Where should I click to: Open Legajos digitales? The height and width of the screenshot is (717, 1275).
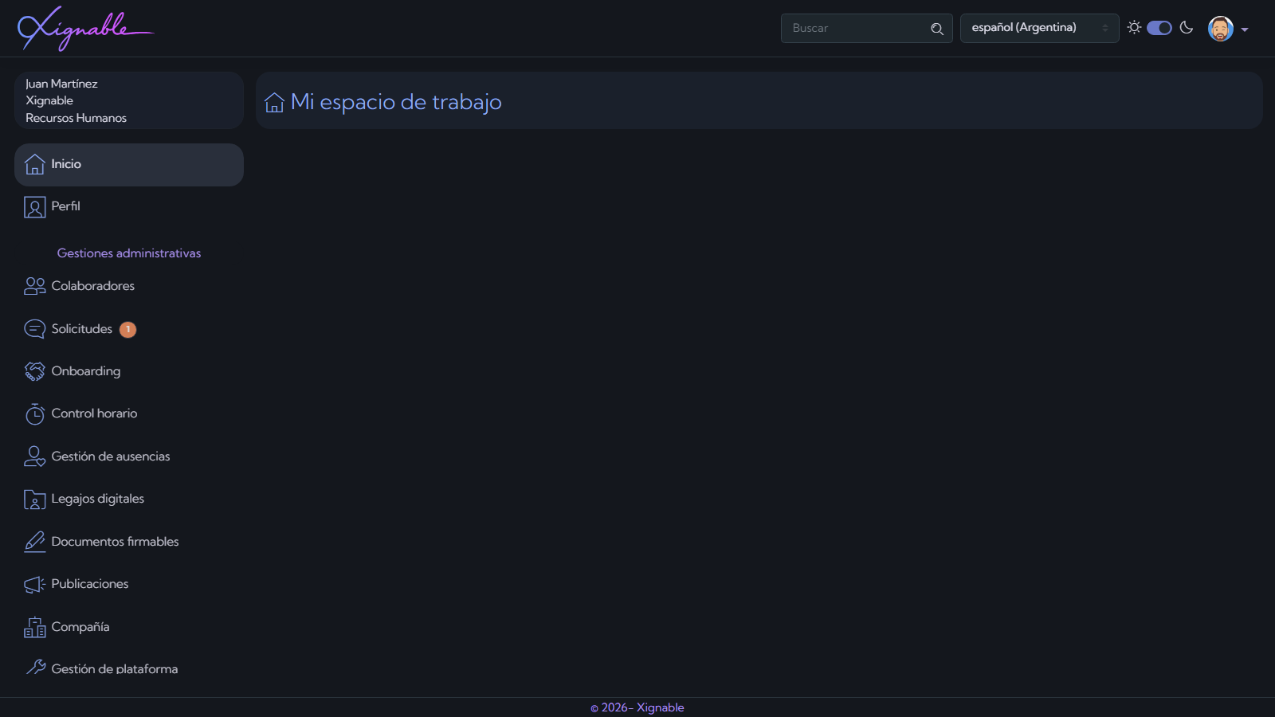(x=97, y=499)
